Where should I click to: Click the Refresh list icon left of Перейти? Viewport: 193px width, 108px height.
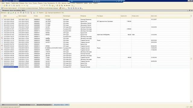click(37, 13)
